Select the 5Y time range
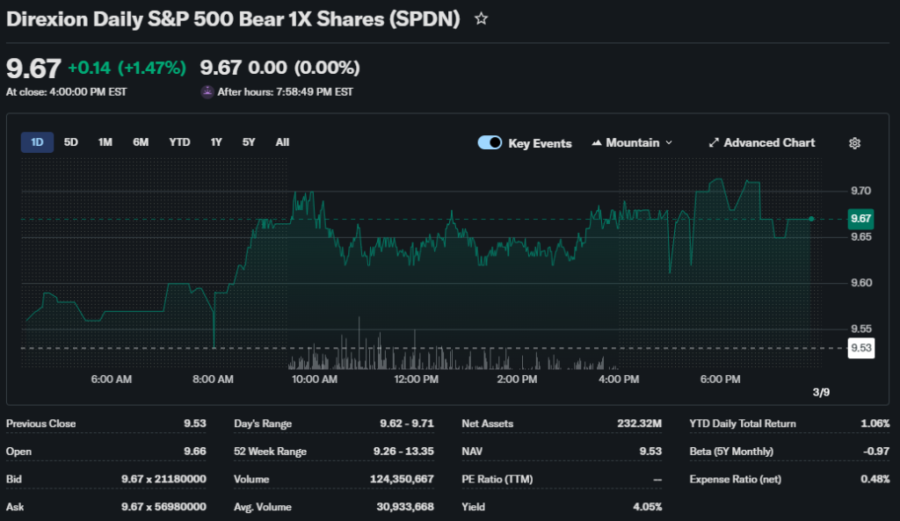The width and height of the screenshot is (900, 521). (249, 142)
